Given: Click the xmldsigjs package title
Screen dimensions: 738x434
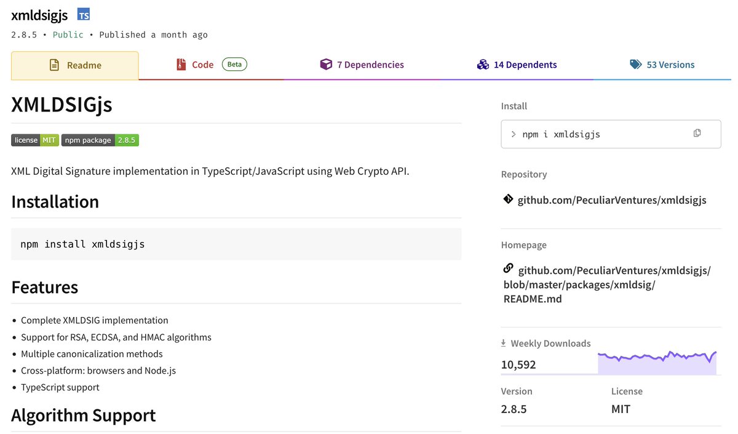Looking at the screenshot, I should (39, 15).
